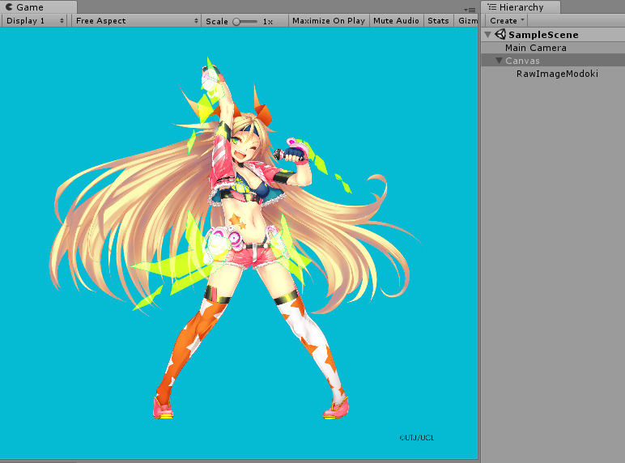Open the Free Aspect dropdown
Screen dimensions: 625x463
[x=137, y=21]
